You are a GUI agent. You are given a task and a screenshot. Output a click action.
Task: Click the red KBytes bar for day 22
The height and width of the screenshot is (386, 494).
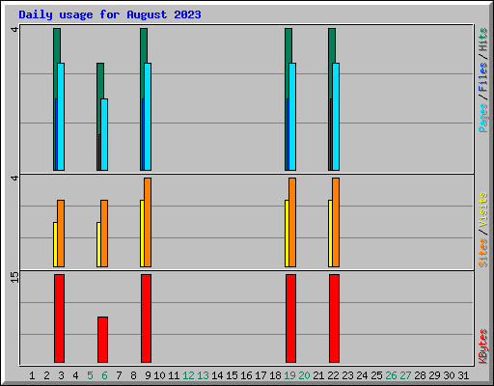click(334, 318)
